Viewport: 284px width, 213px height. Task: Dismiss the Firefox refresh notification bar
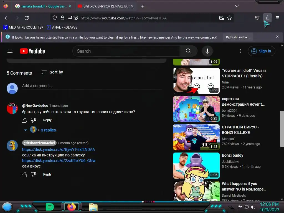[277, 37]
